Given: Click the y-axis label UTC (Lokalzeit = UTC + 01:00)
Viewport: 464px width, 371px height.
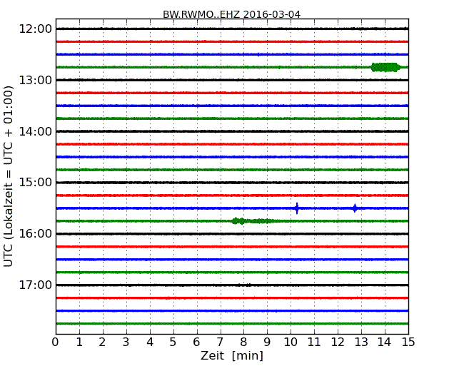Looking at the screenshot, I should tap(9, 176).
